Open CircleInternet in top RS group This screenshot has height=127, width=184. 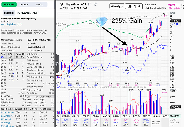pyautogui.click(x=7, y=112)
